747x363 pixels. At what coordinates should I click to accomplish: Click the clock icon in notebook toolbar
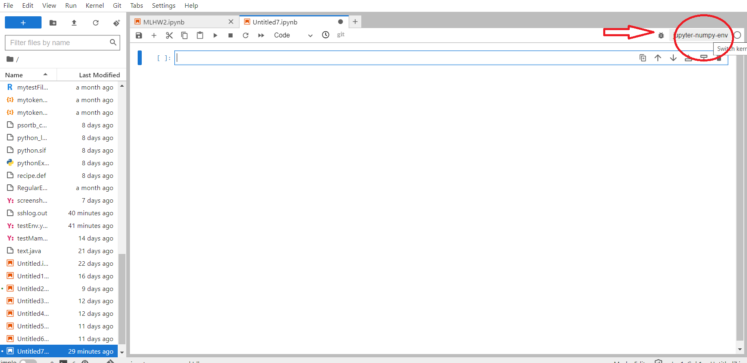(x=325, y=35)
